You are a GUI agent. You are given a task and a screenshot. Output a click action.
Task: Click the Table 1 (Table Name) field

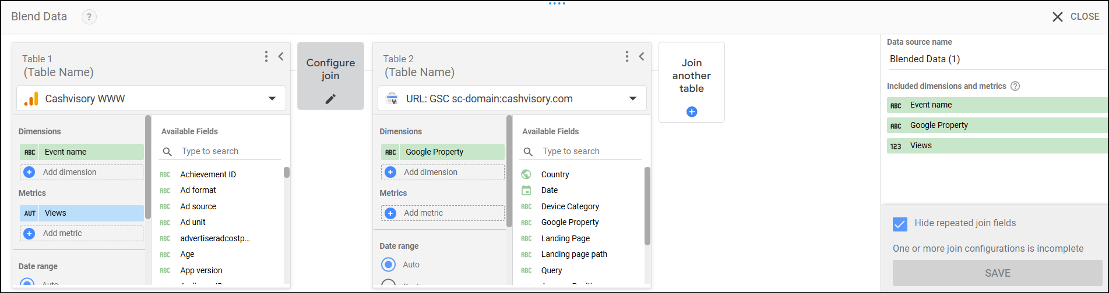coord(58,73)
